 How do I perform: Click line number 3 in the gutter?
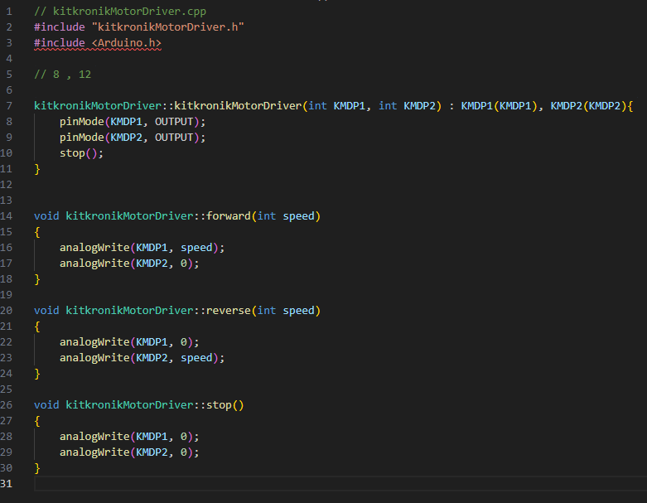coord(9,43)
